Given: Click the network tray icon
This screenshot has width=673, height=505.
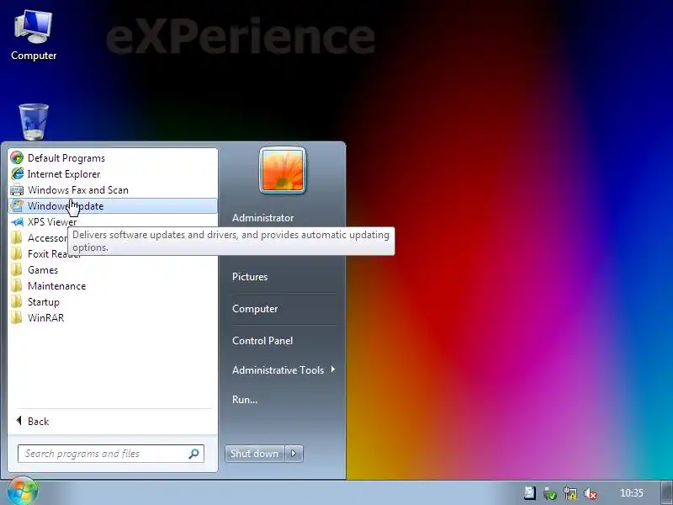Looking at the screenshot, I should tap(570, 493).
